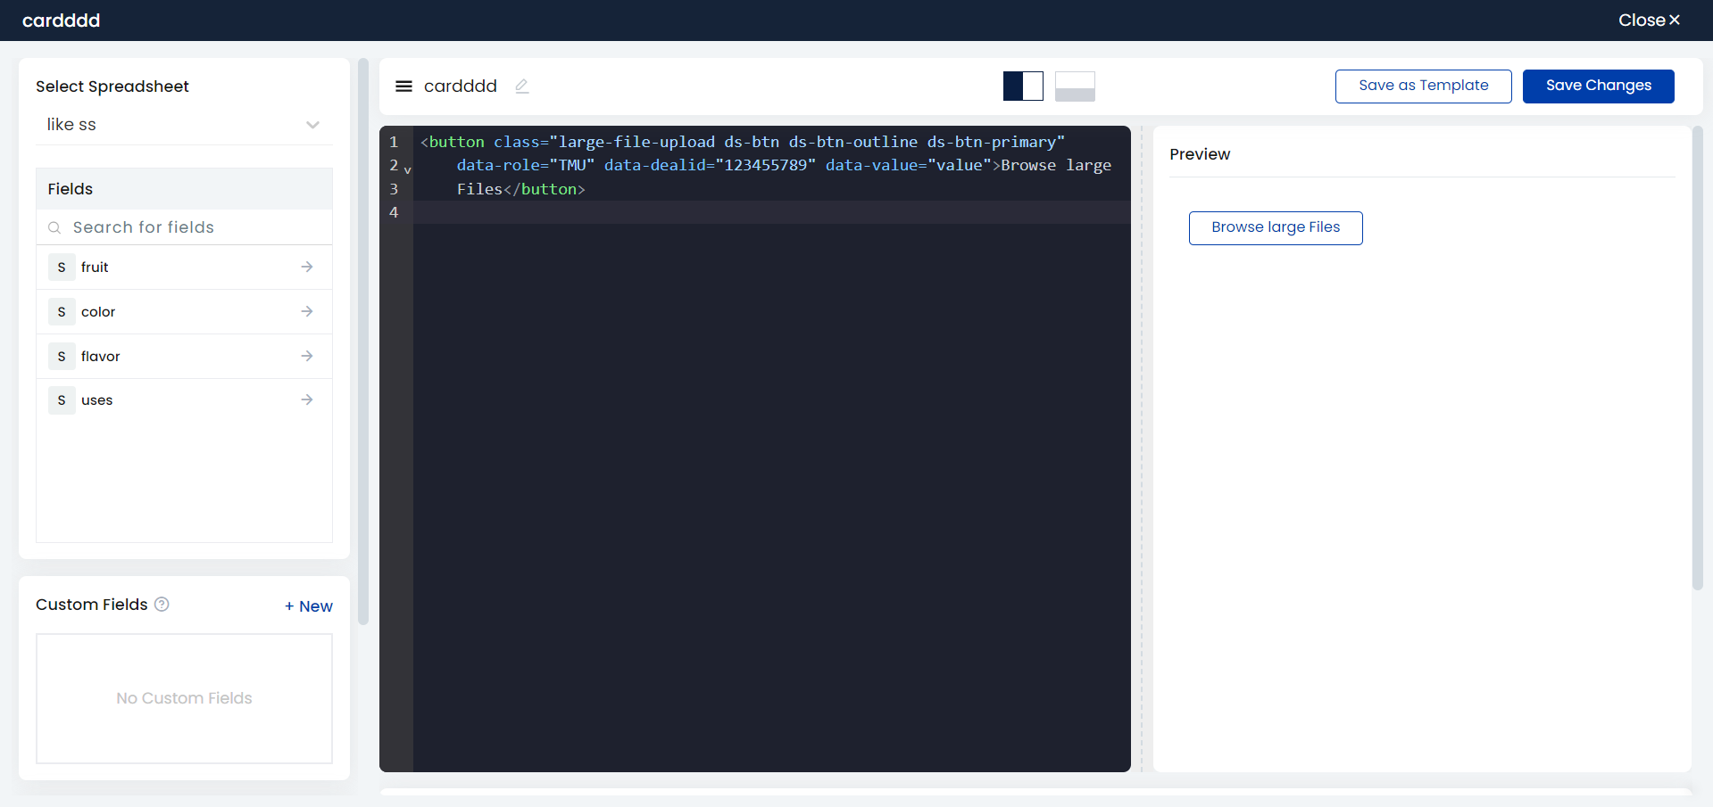The width and height of the screenshot is (1713, 807).
Task: Click the Custom Fields help question icon
Action: click(162, 605)
